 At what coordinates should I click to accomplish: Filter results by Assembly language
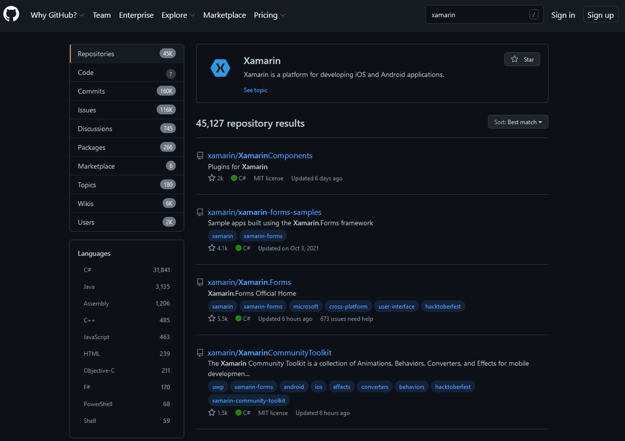[x=127, y=303]
